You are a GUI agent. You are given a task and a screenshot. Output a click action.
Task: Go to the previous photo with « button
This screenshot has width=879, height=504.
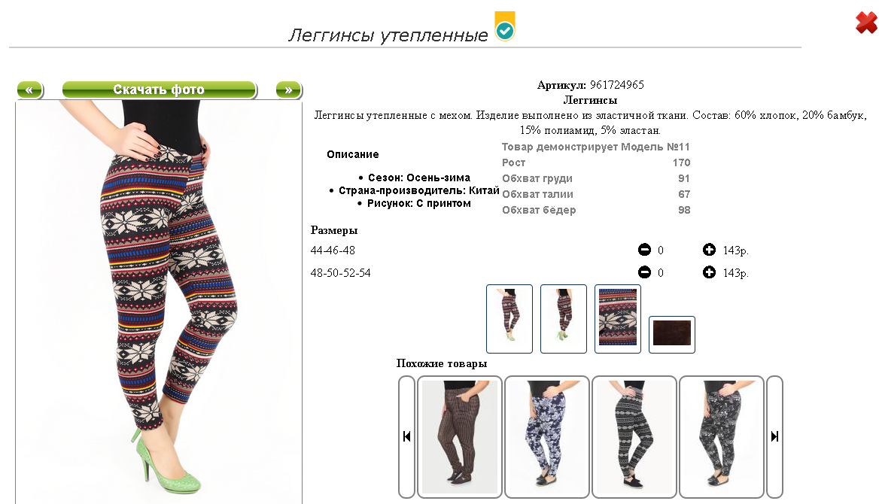30,90
